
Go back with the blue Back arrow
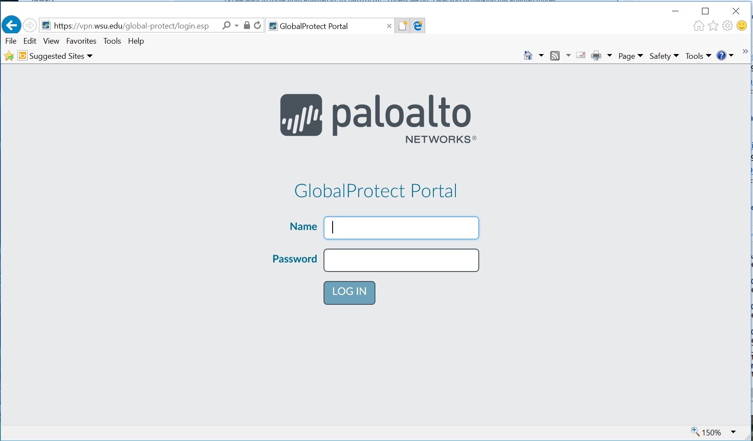12,25
